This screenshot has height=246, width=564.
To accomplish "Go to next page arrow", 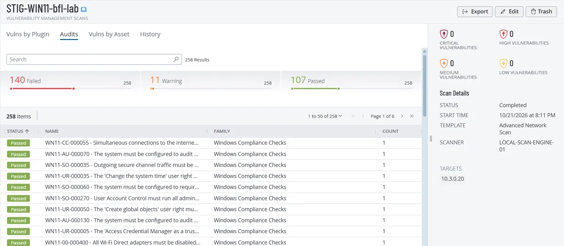I will [402, 116].
